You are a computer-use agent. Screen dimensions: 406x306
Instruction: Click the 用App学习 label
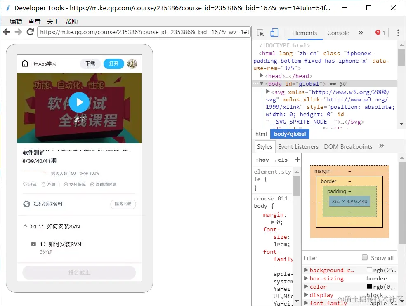point(45,64)
